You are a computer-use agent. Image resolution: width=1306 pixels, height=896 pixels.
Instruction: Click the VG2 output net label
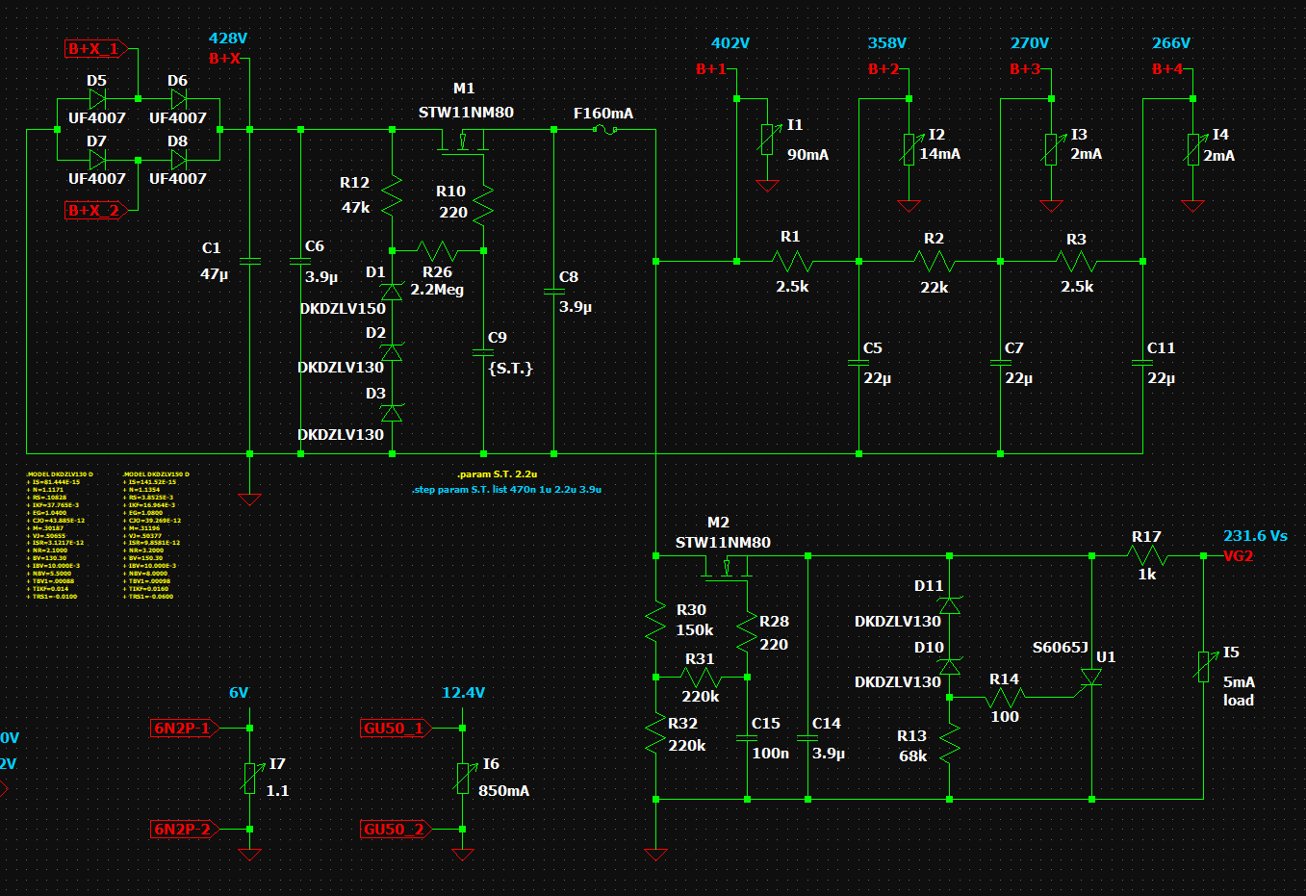(1238, 555)
